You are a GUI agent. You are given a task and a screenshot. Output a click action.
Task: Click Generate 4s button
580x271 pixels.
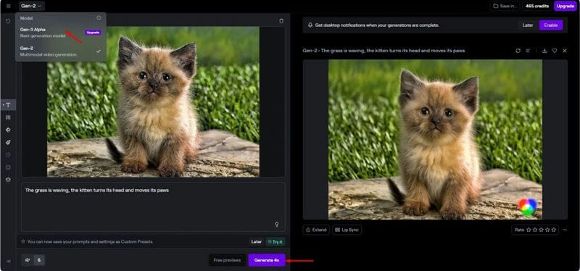coord(266,260)
